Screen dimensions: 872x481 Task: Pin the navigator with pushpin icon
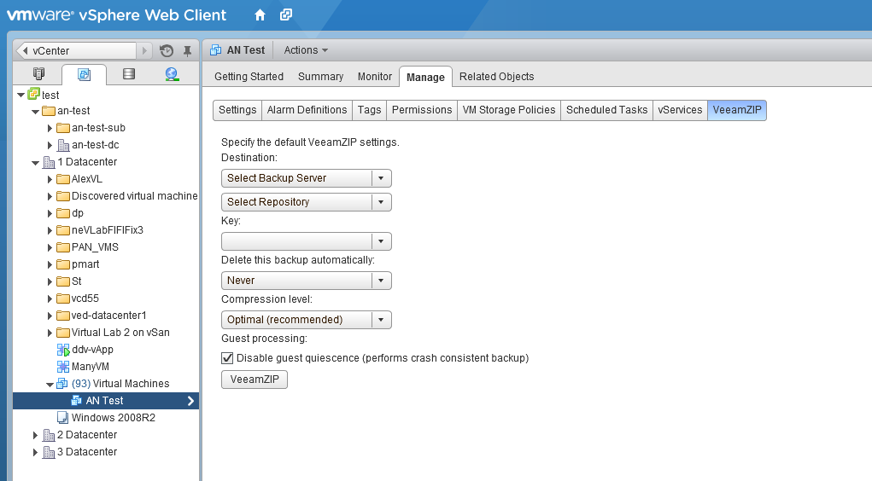click(x=187, y=51)
